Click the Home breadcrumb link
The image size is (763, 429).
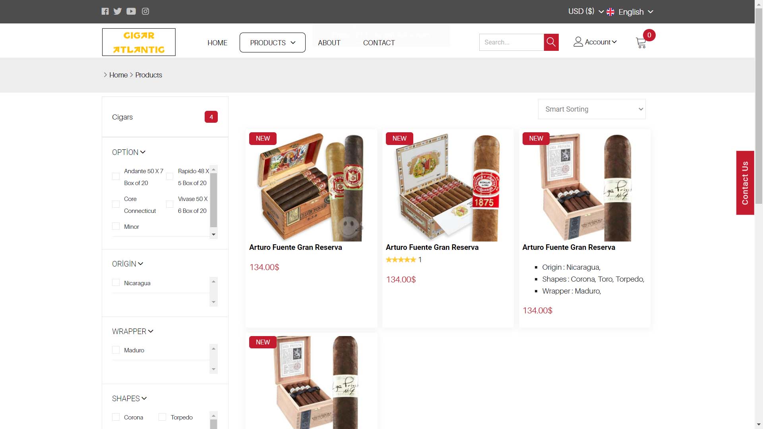coord(118,75)
